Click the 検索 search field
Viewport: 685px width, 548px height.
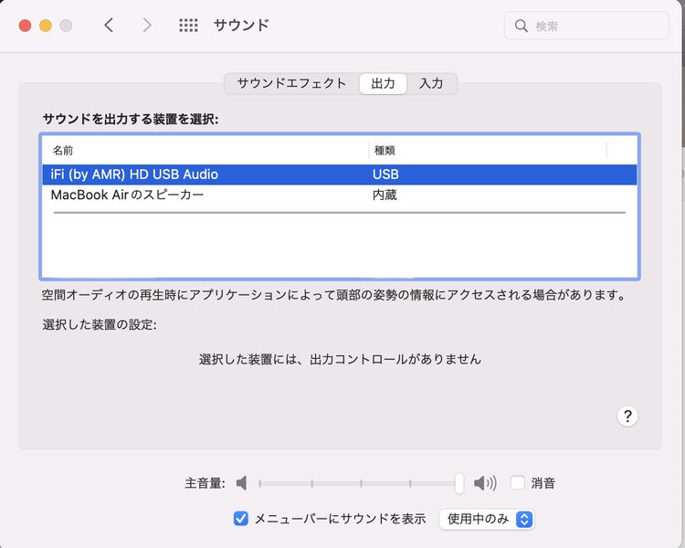tap(594, 26)
